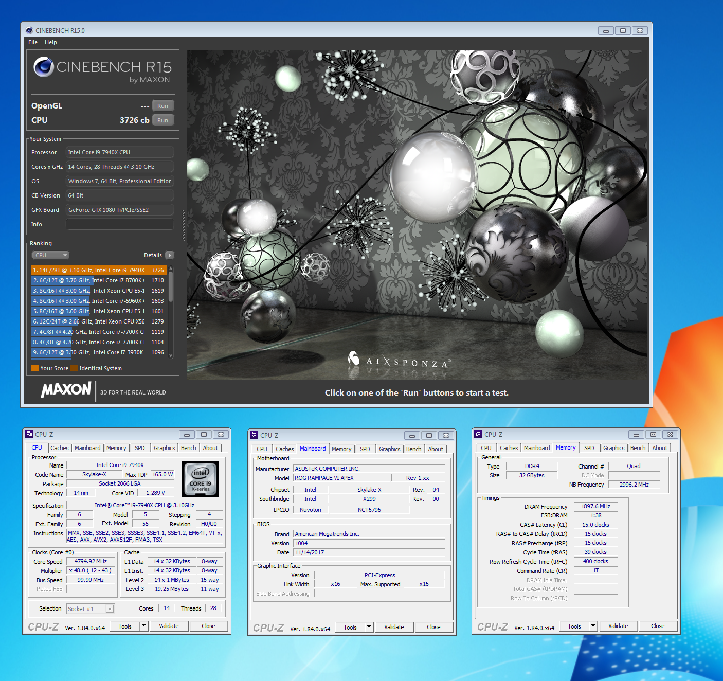The width and height of the screenshot is (723, 681).
Task: Click NB Frequency value 2996.2 MHz
Action: pos(634,485)
